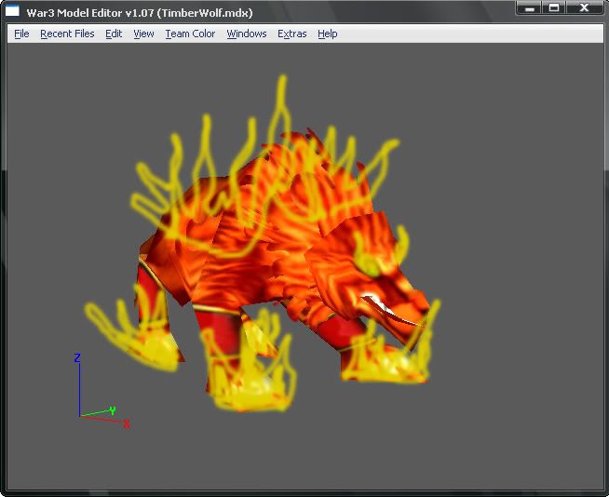609x497 pixels.
Task: Open the Windows menu
Action: click(x=247, y=34)
